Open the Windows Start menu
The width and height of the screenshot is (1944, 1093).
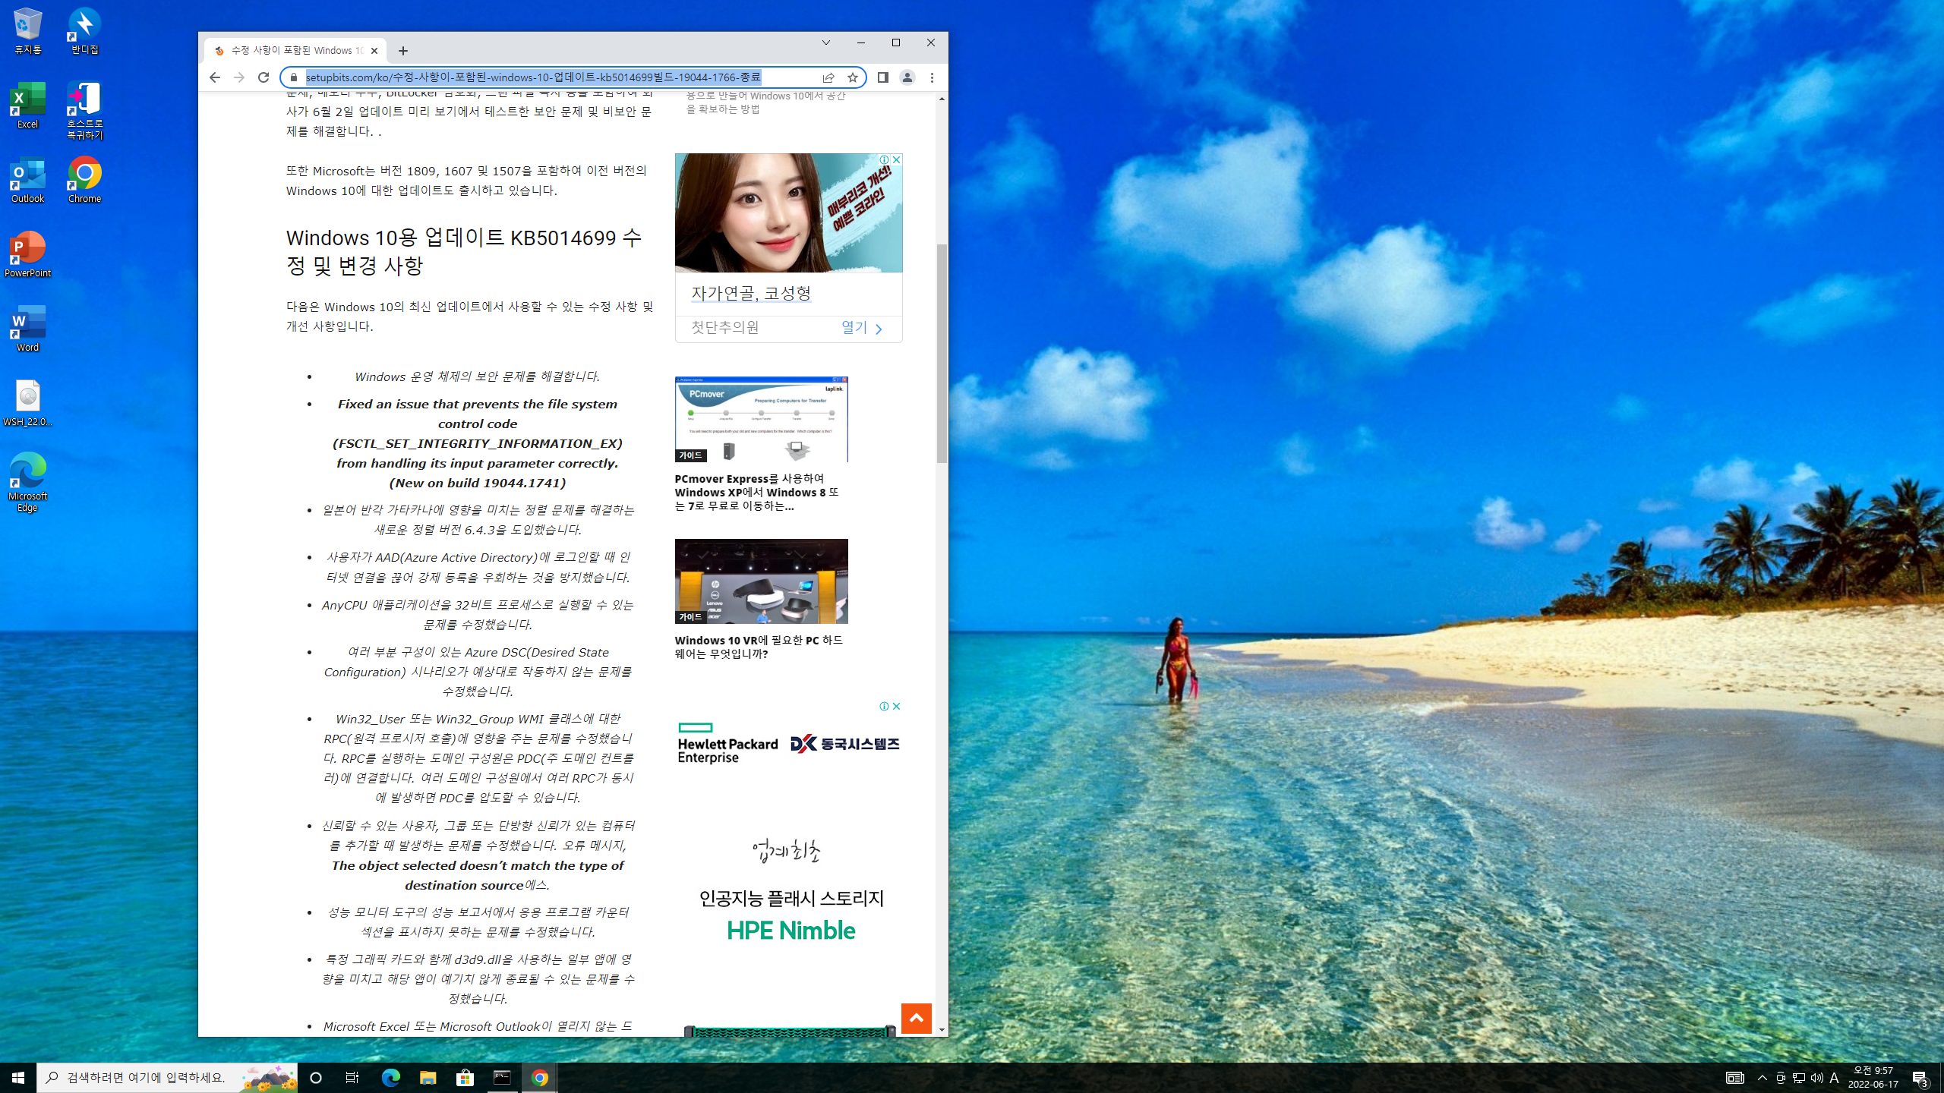pyautogui.click(x=18, y=1077)
